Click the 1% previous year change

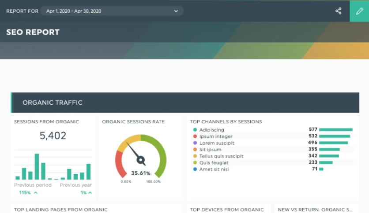coord(83,193)
